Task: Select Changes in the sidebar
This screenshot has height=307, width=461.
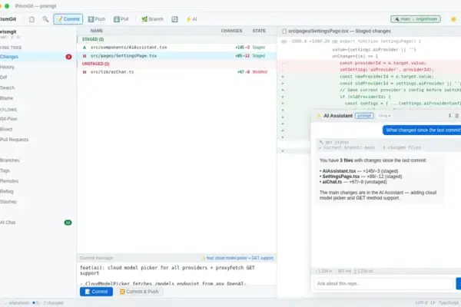Action: click(x=37, y=57)
